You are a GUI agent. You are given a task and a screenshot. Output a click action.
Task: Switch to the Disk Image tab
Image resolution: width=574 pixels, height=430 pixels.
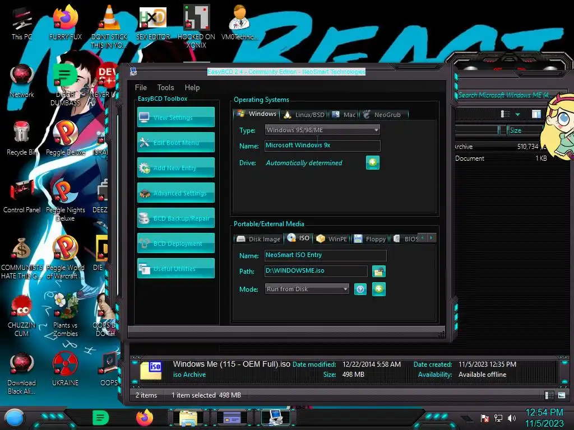259,239
